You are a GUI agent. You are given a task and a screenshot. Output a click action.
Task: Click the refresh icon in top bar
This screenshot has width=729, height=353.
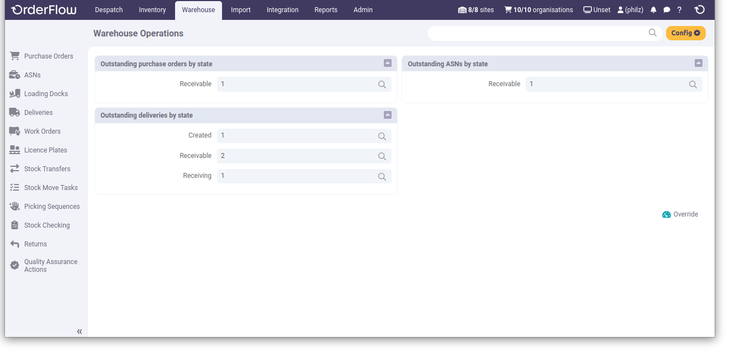699,10
